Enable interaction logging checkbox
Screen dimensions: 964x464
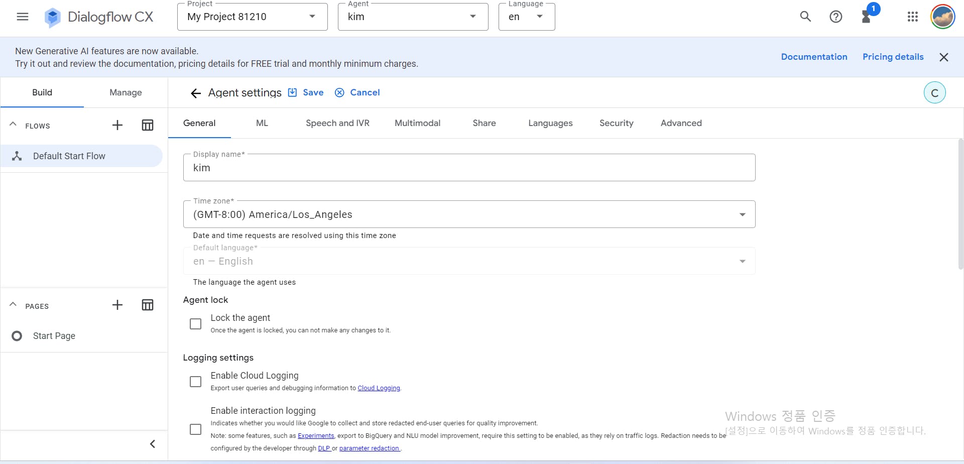pos(196,429)
